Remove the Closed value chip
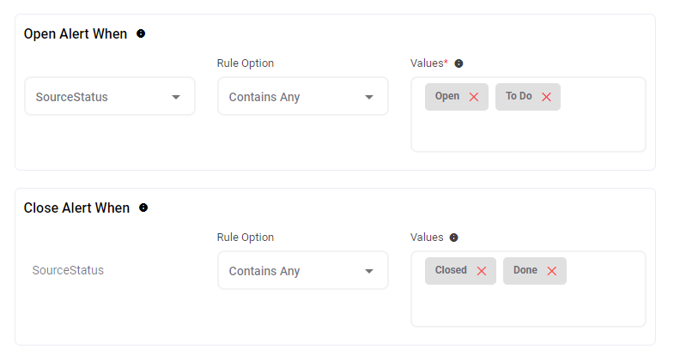The width and height of the screenshot is (674, 355). coord(482,271)
